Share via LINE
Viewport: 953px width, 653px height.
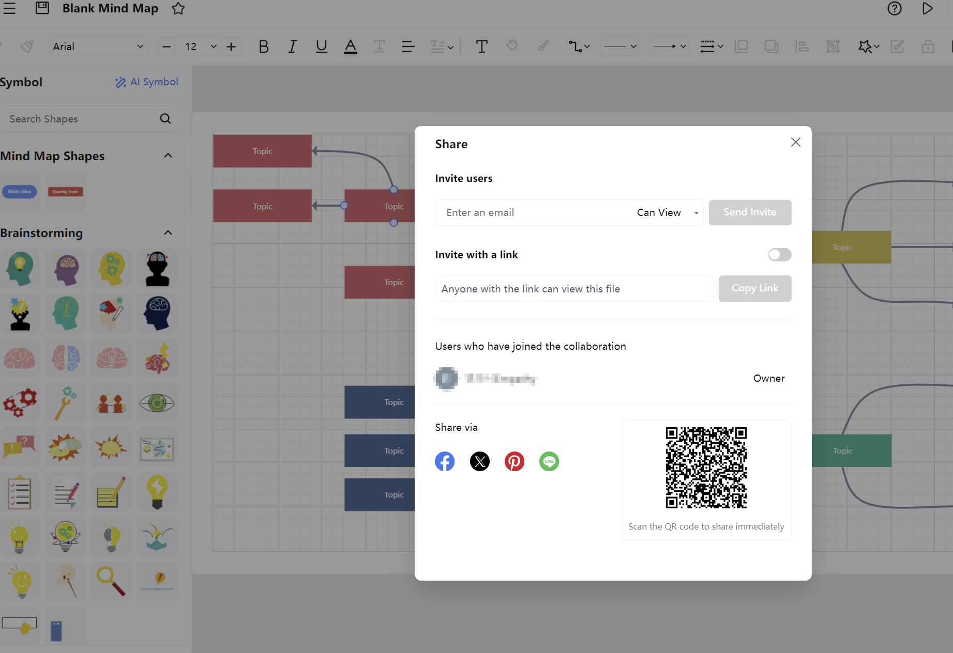(549, 461)
